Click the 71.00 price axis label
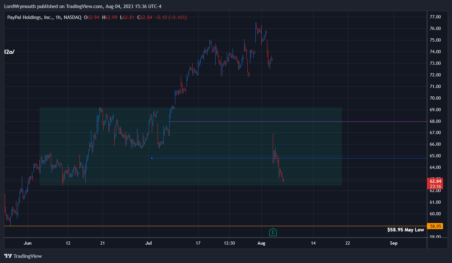This screenshot has height=263, width=452. [x=435, y=86]
